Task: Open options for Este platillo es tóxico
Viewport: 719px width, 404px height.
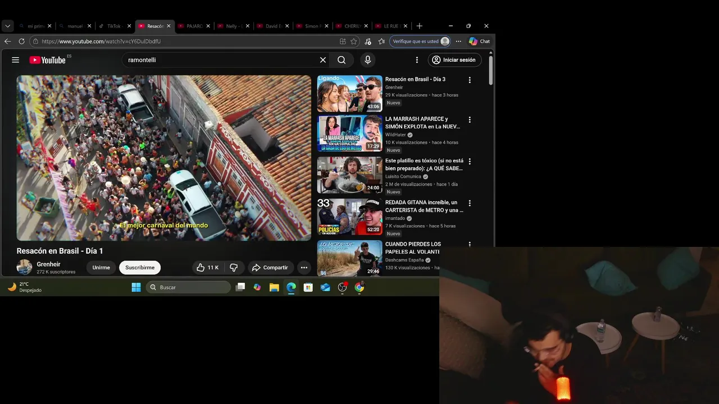Action: pos(470,162)
